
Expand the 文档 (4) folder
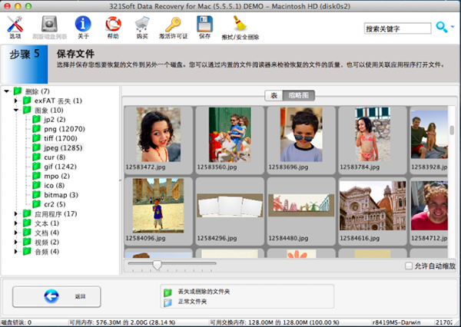point(16,233)
